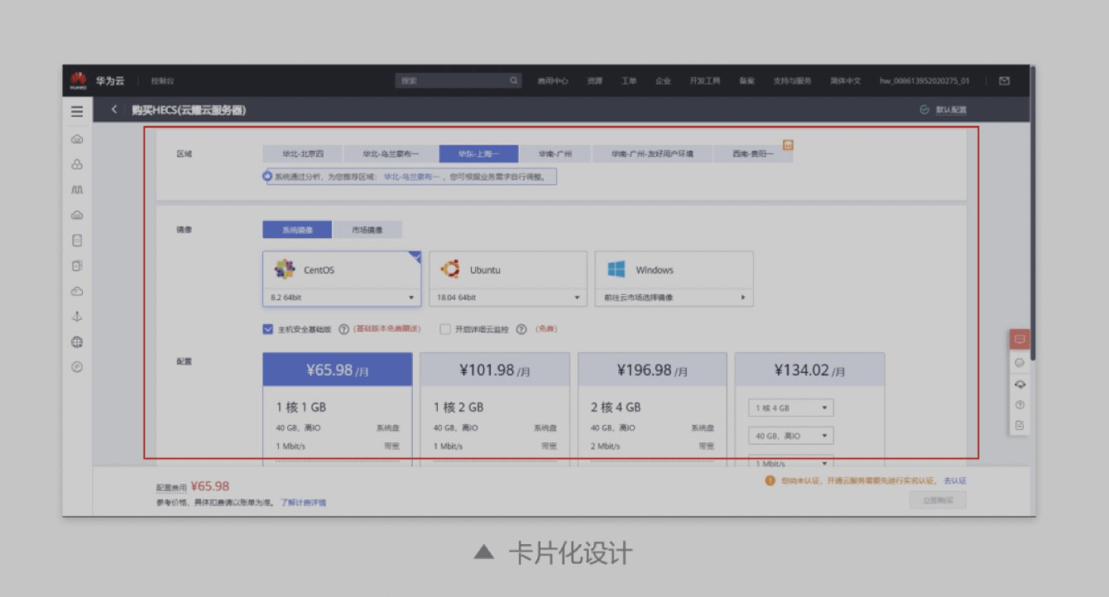The width and height of the screenshot is (1109, 597).
Task: Click the back chevron beside 购买HECS
Action: [114, 110]
